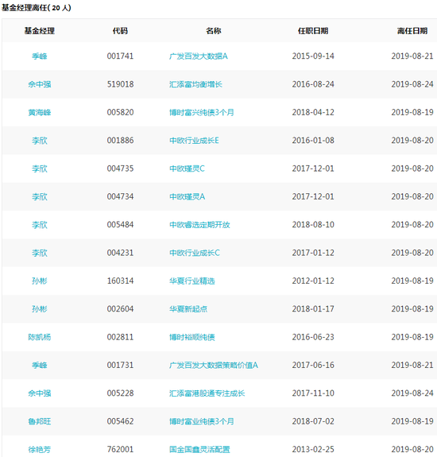The height and width of the screenshot is (457, 437).
Task: Select fund code 005820
Action: point(120,112)
